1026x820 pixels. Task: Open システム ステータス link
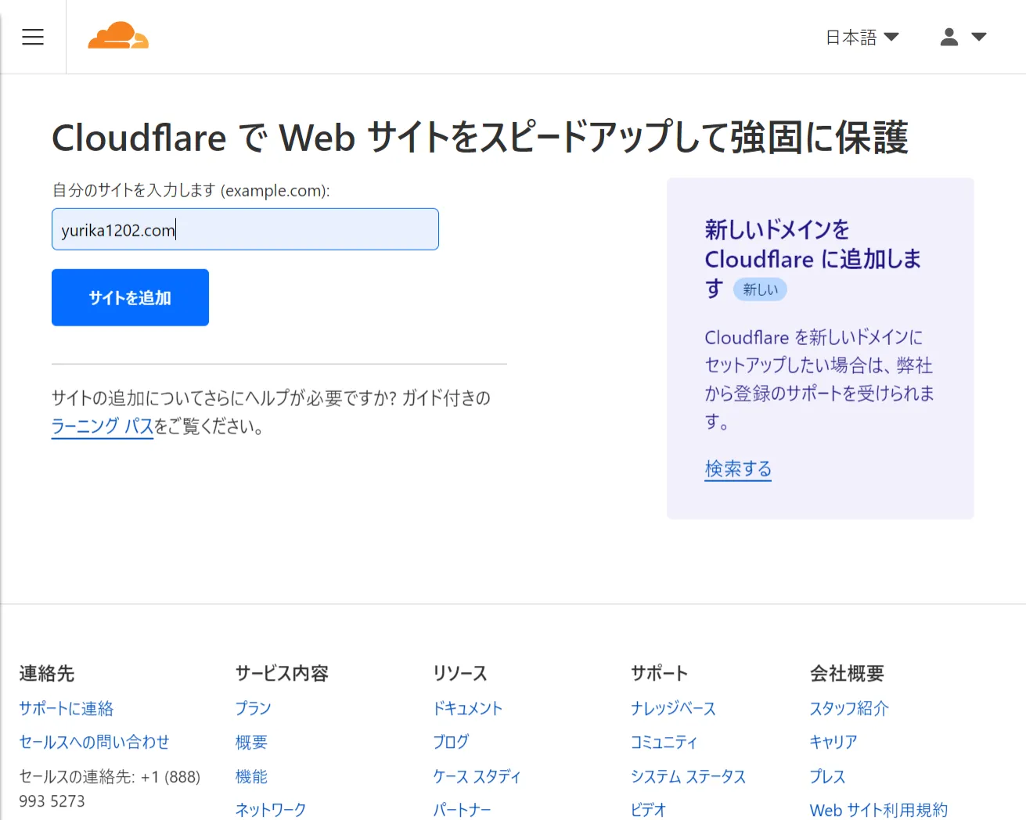pos(688,776)
